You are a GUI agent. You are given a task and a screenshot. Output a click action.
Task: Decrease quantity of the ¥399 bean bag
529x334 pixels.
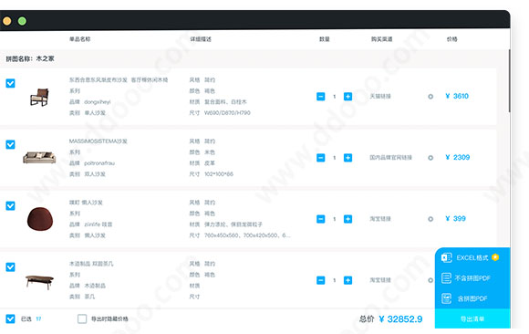[x=320, y=219]
